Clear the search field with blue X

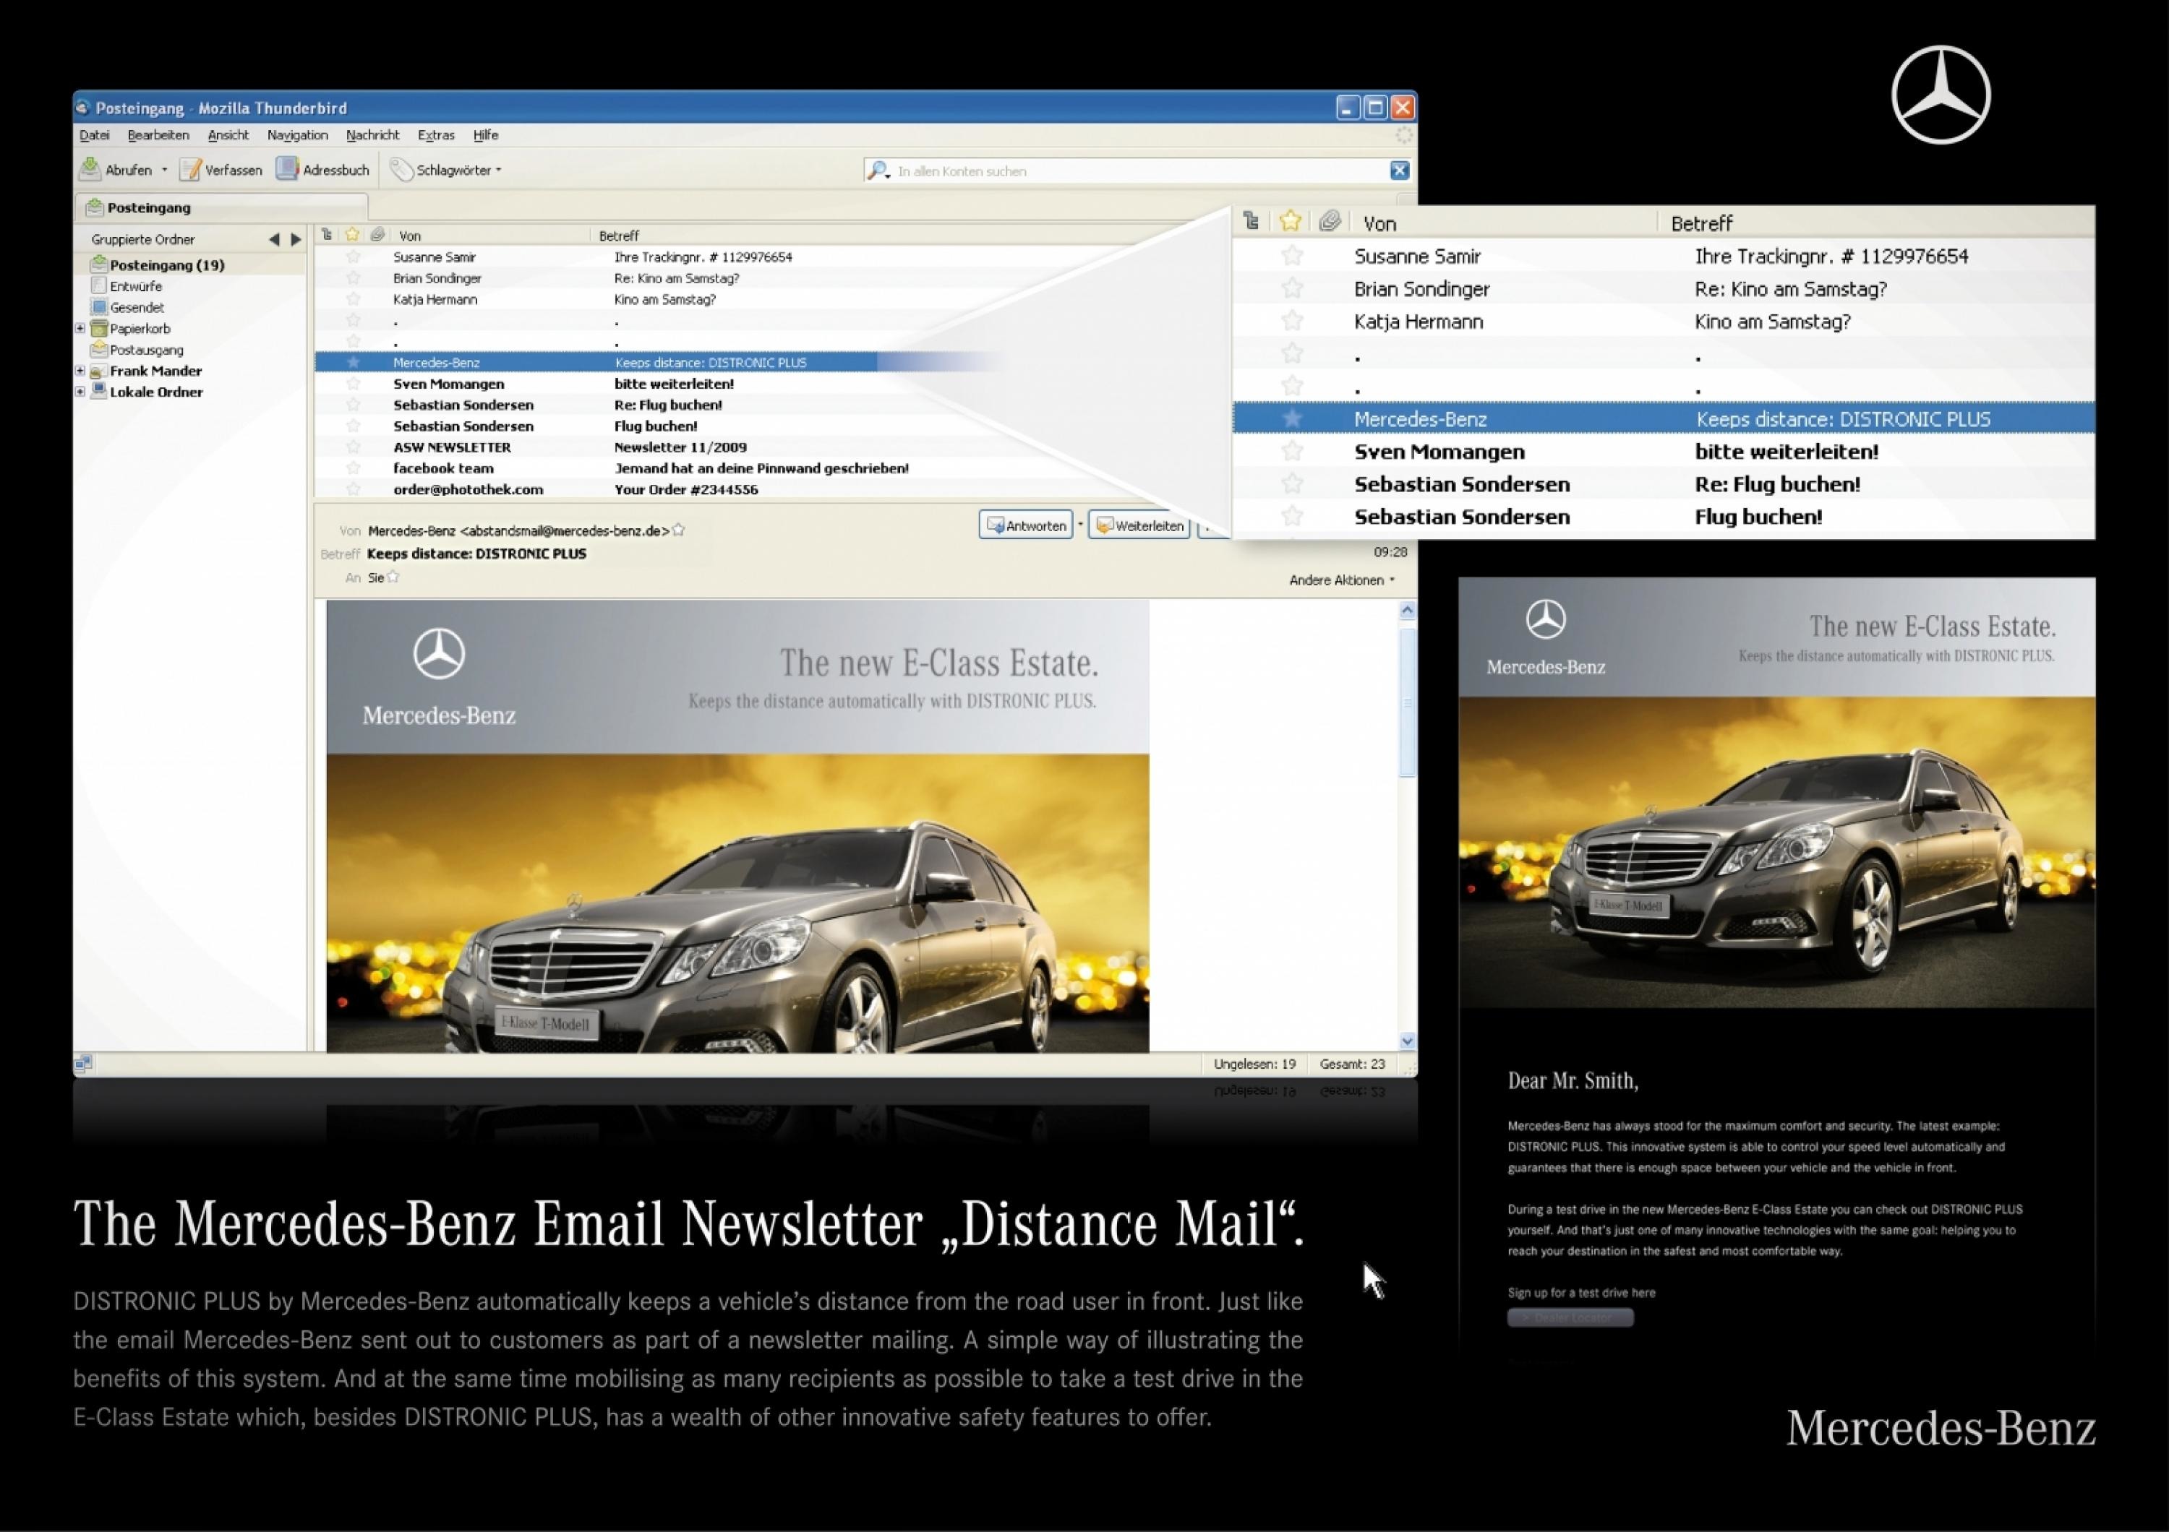click(x=1399, y=170)
